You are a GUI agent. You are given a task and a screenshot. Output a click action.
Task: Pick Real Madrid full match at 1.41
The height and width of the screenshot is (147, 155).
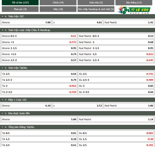pos(129,22)
